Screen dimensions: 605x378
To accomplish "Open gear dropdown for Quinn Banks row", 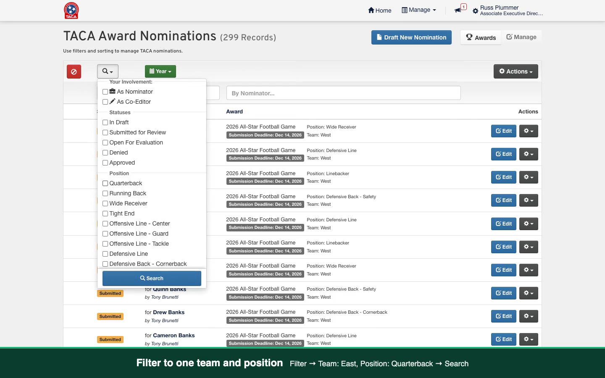I will tap(529, 293).
